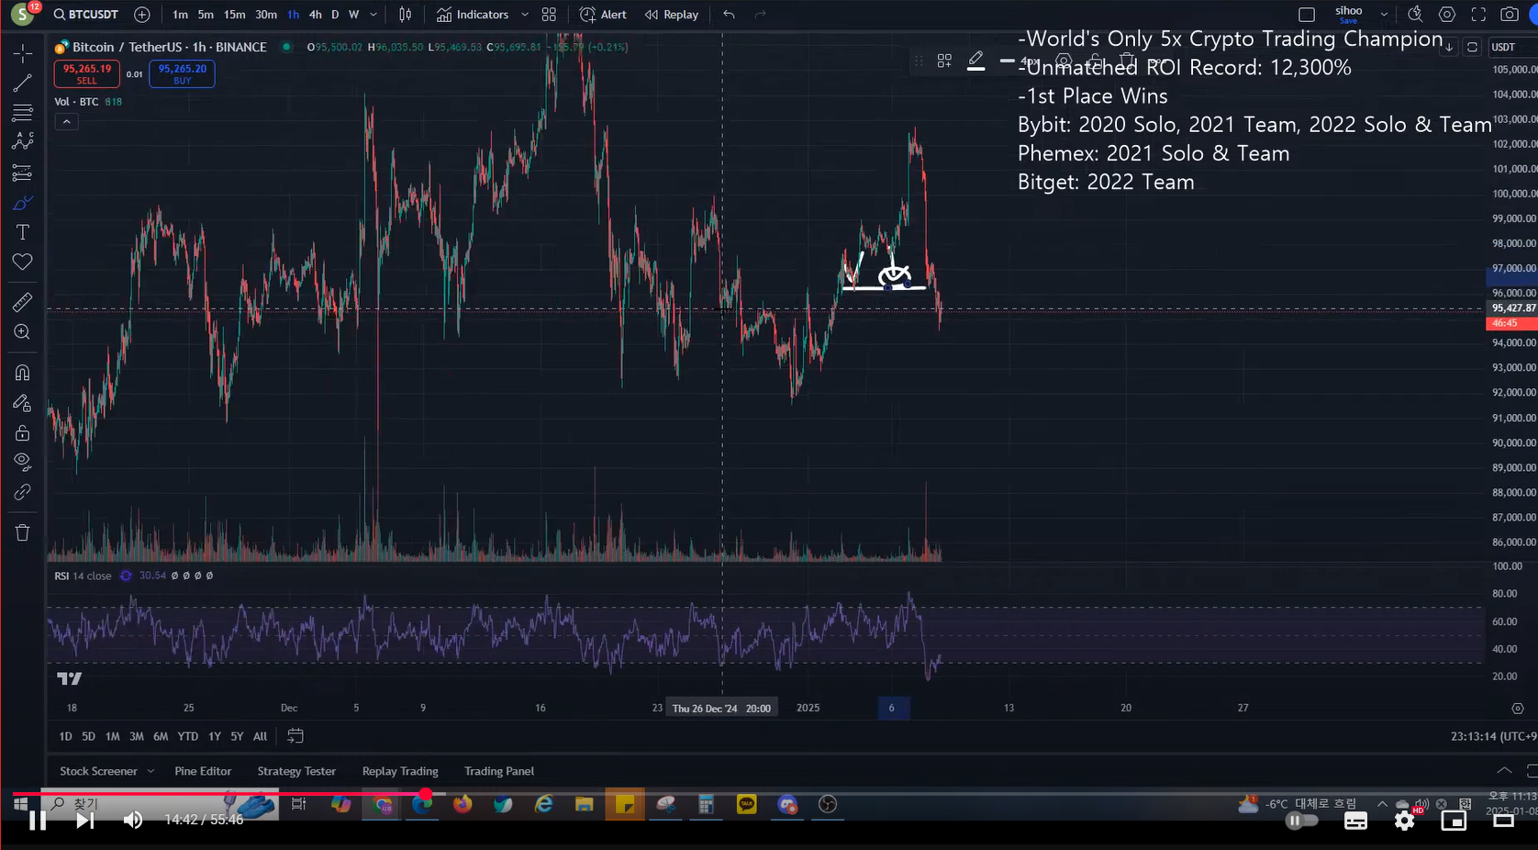The height and width of the screenshot is (850, 1538).
Task: Pause the YouTube video
Action: coord(38,821)
